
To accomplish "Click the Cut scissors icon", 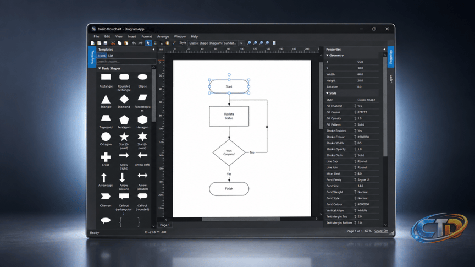I will tap(113, 43).
